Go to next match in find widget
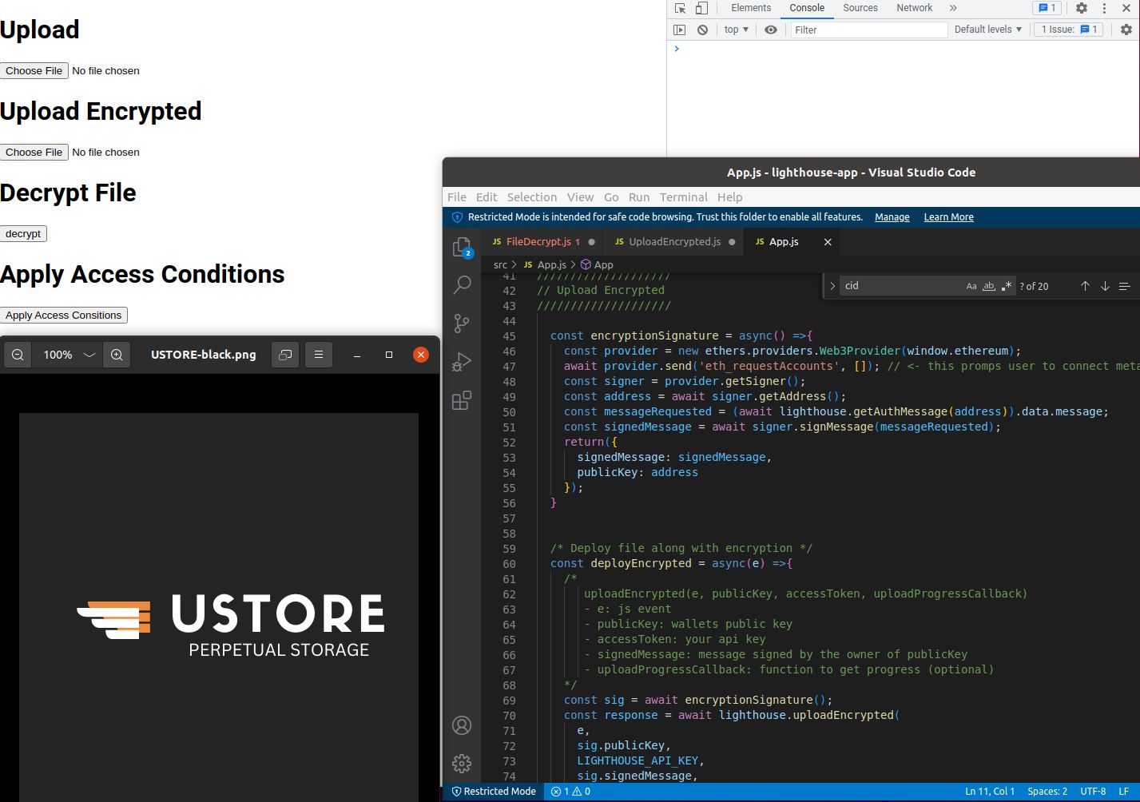 [1105, 286]
